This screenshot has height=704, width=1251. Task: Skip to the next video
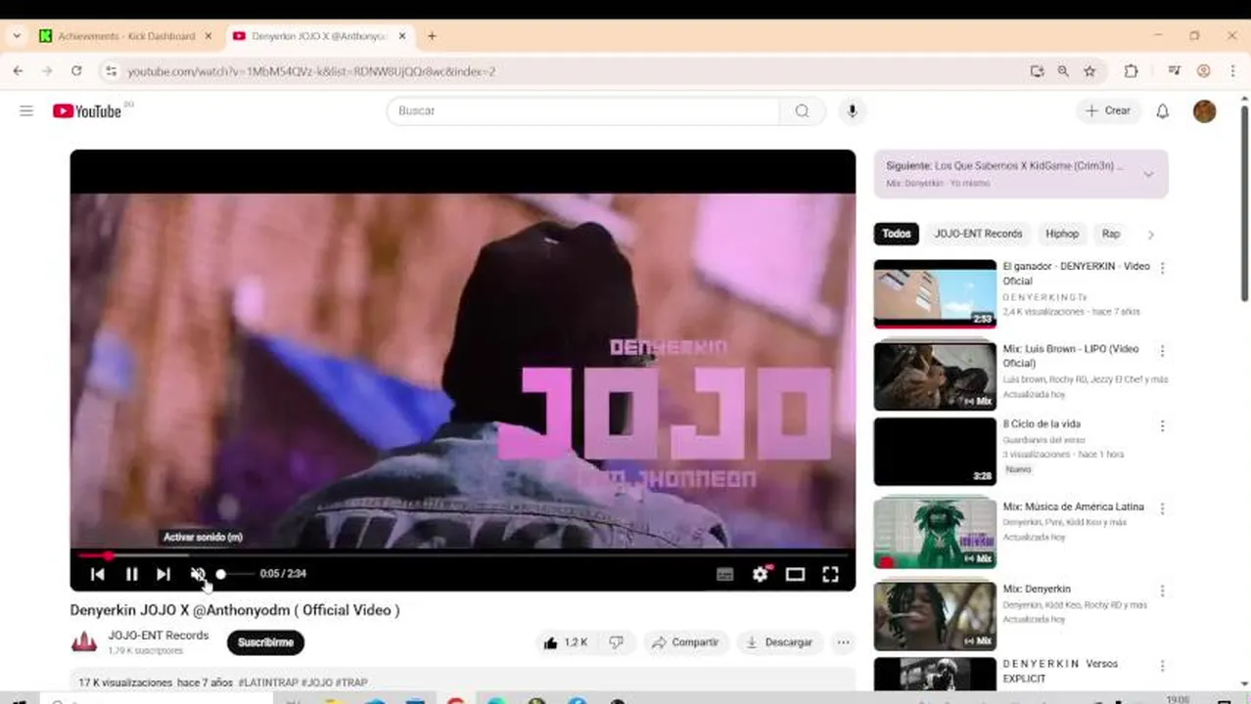coord(163,575)
